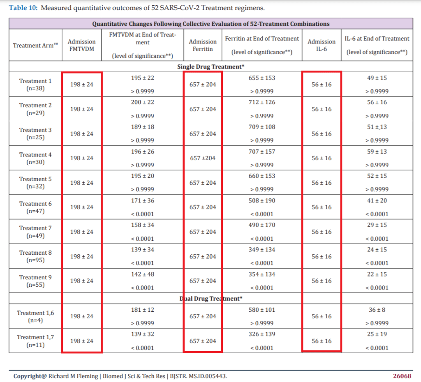Select the Treatment 1 (n=38) row label
This screenshot has width=421, height=382.
click(x=35, y=85)
